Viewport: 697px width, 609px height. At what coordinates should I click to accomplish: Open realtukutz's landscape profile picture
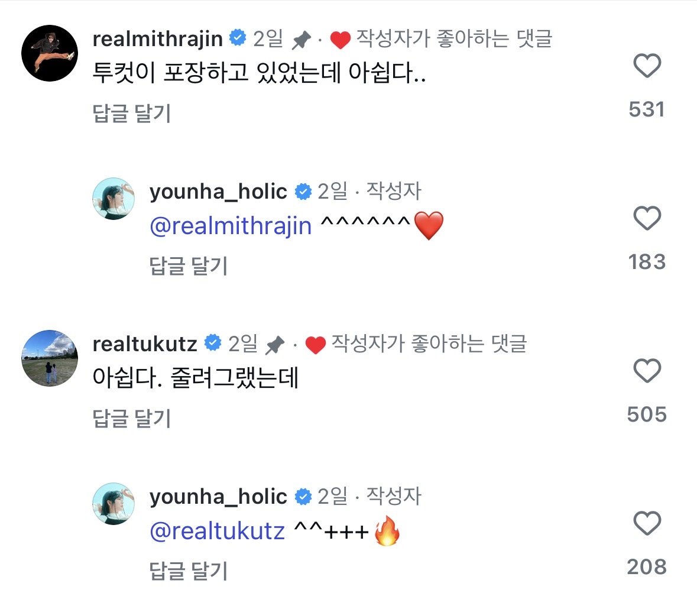(50, 358)
